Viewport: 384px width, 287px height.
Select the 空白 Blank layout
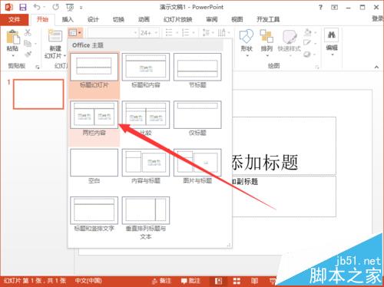(94, 167)
